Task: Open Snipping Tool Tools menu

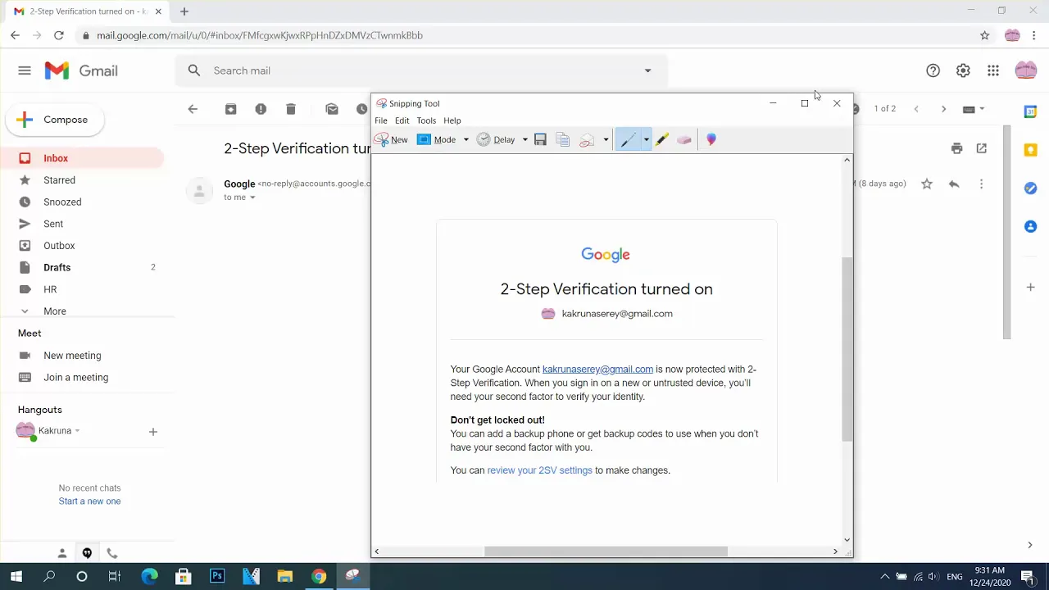Action: tap(426, 120)
